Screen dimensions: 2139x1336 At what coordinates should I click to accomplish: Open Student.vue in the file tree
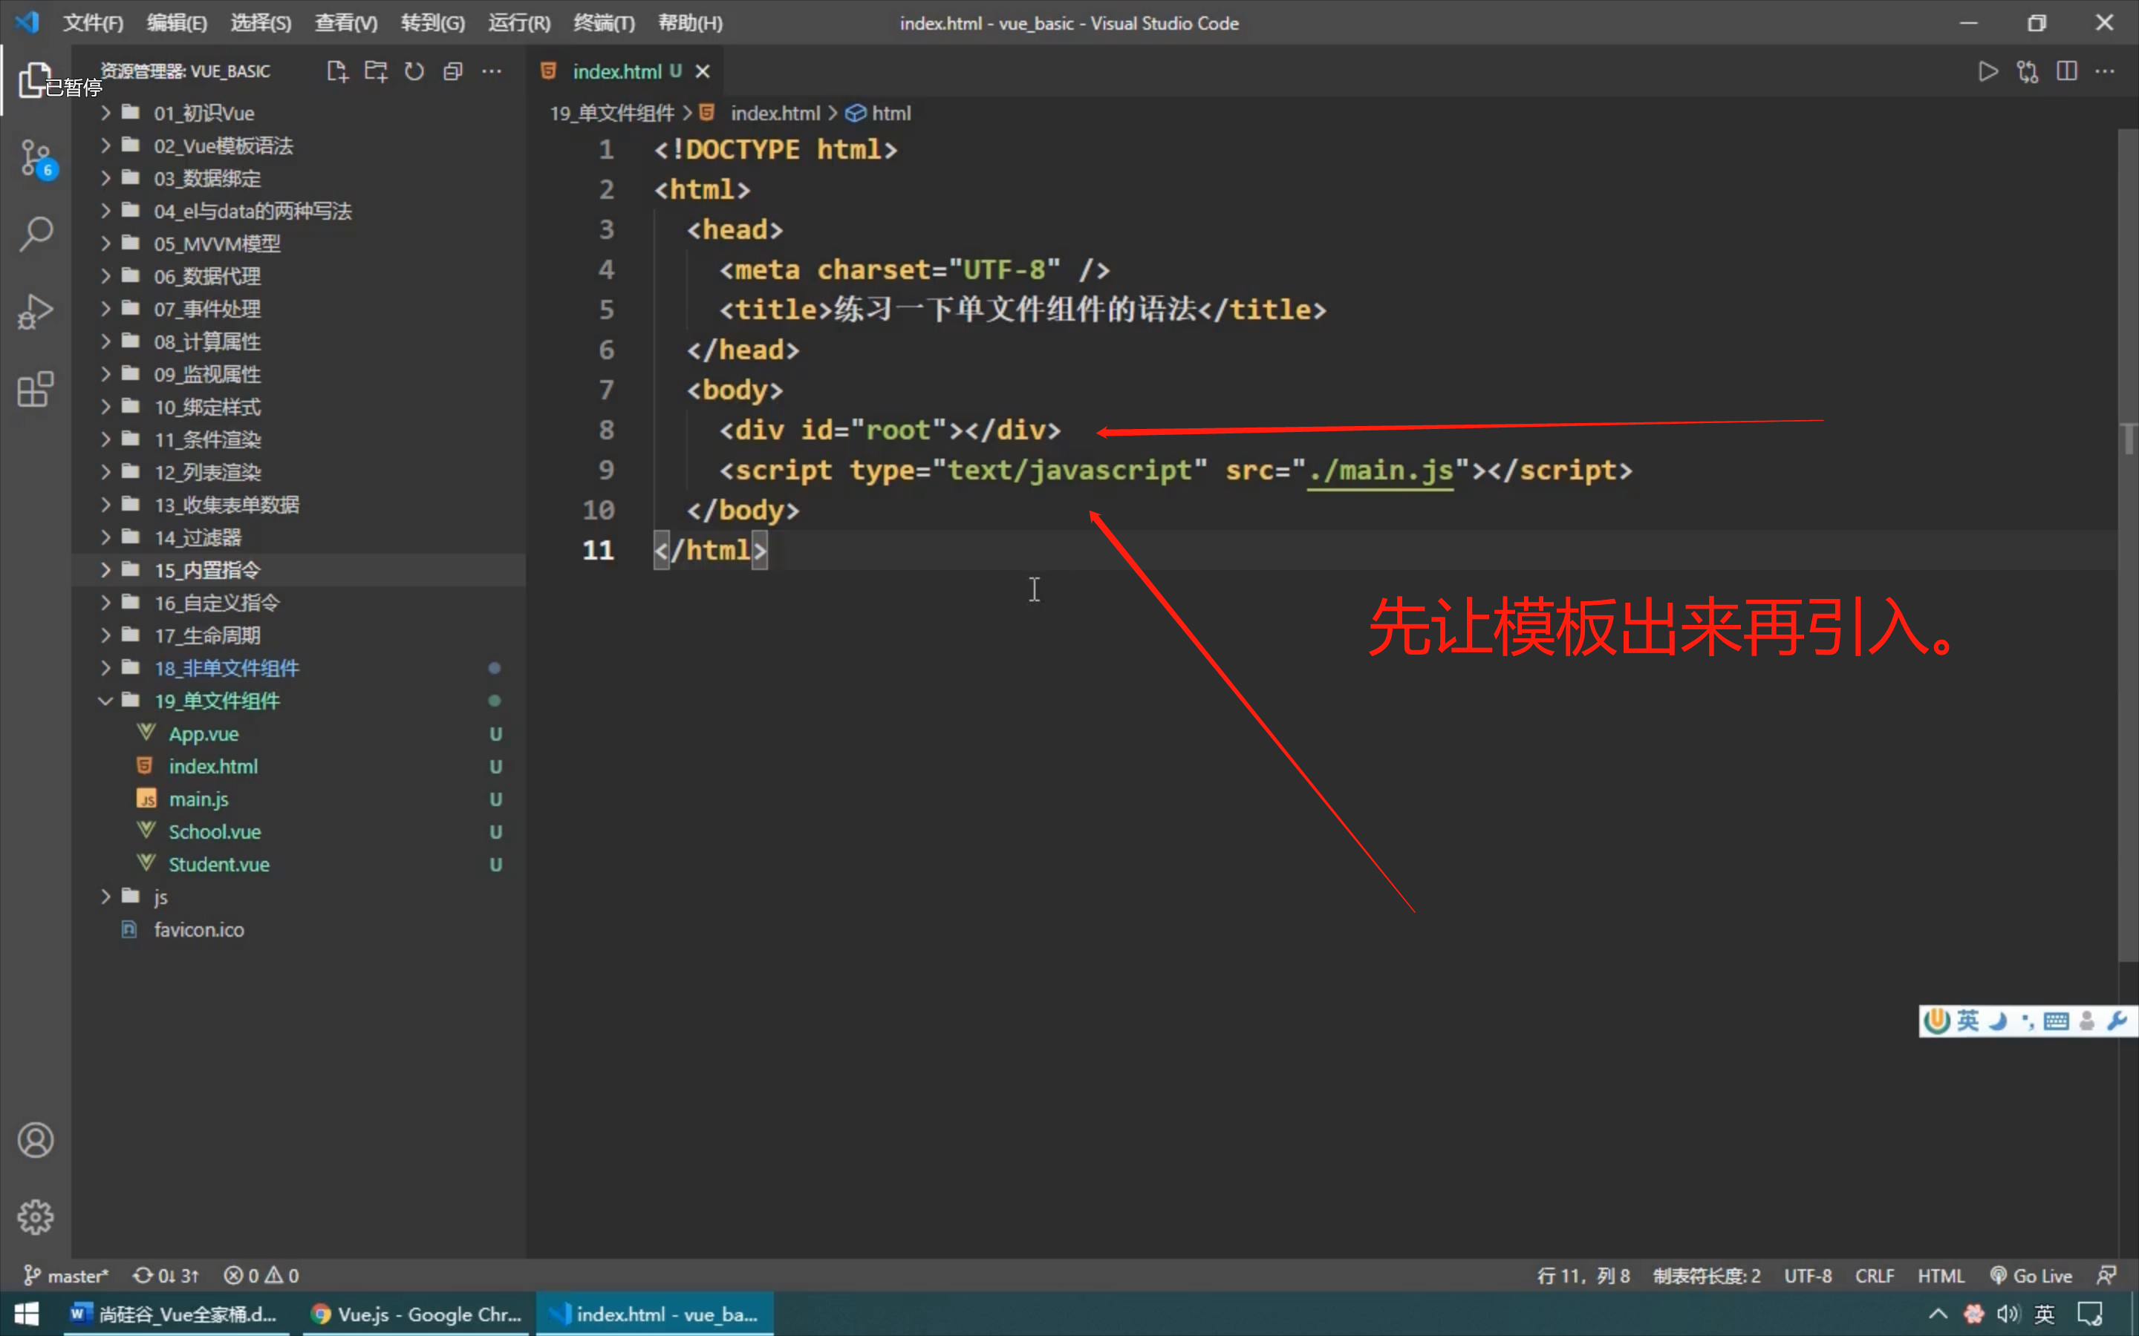[x=299, y=864]
